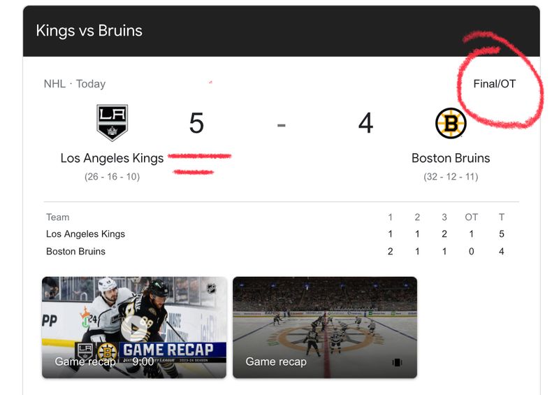Click the NHL league label
The image size is (559, 395).
click(x=54, y=84)
